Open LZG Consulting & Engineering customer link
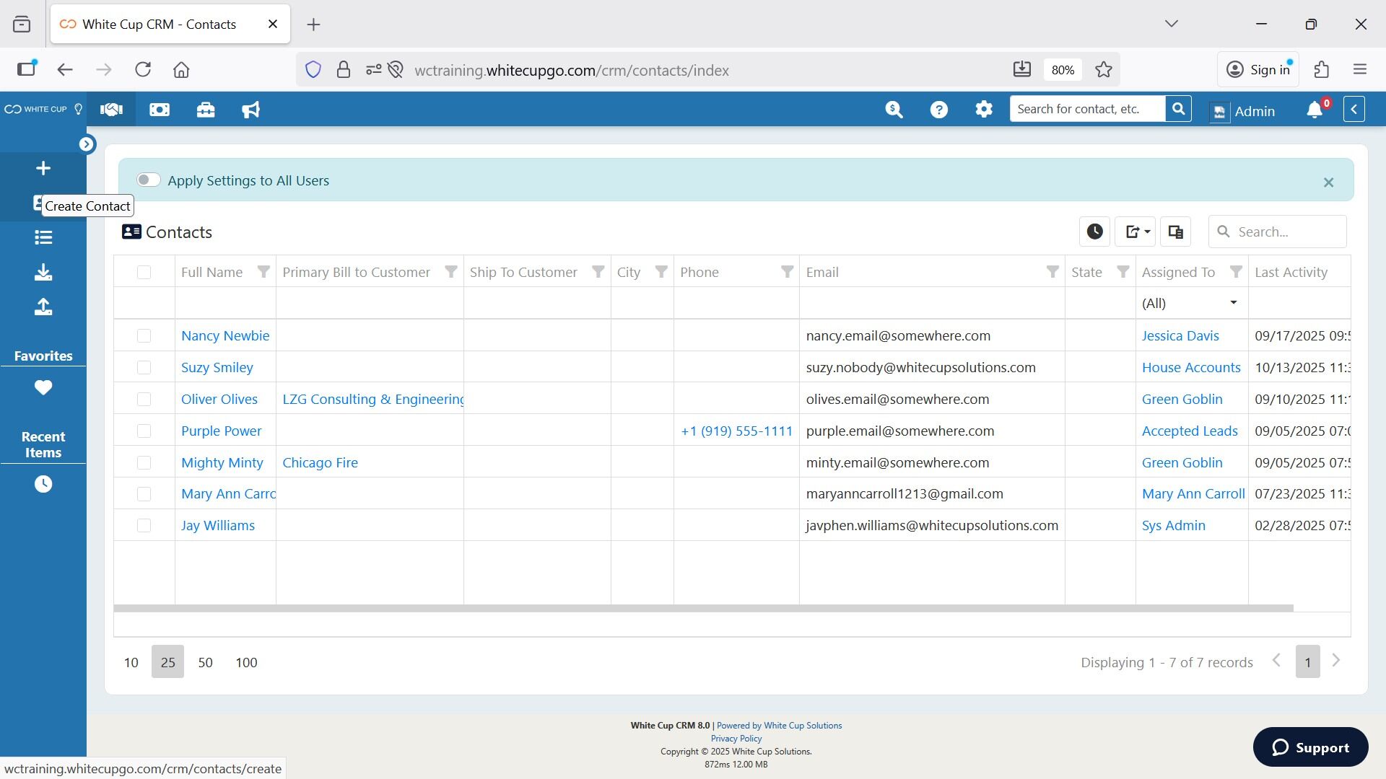This screenshot has width=1386, height=779. coord(372,400)
